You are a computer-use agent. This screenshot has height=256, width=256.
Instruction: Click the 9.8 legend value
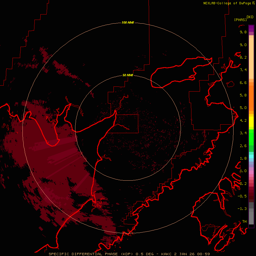[x=243, y=32]
